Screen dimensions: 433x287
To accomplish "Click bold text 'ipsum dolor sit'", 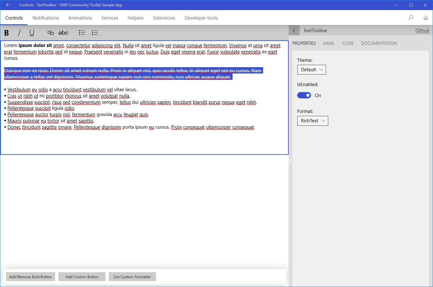I will coord(35,45).
